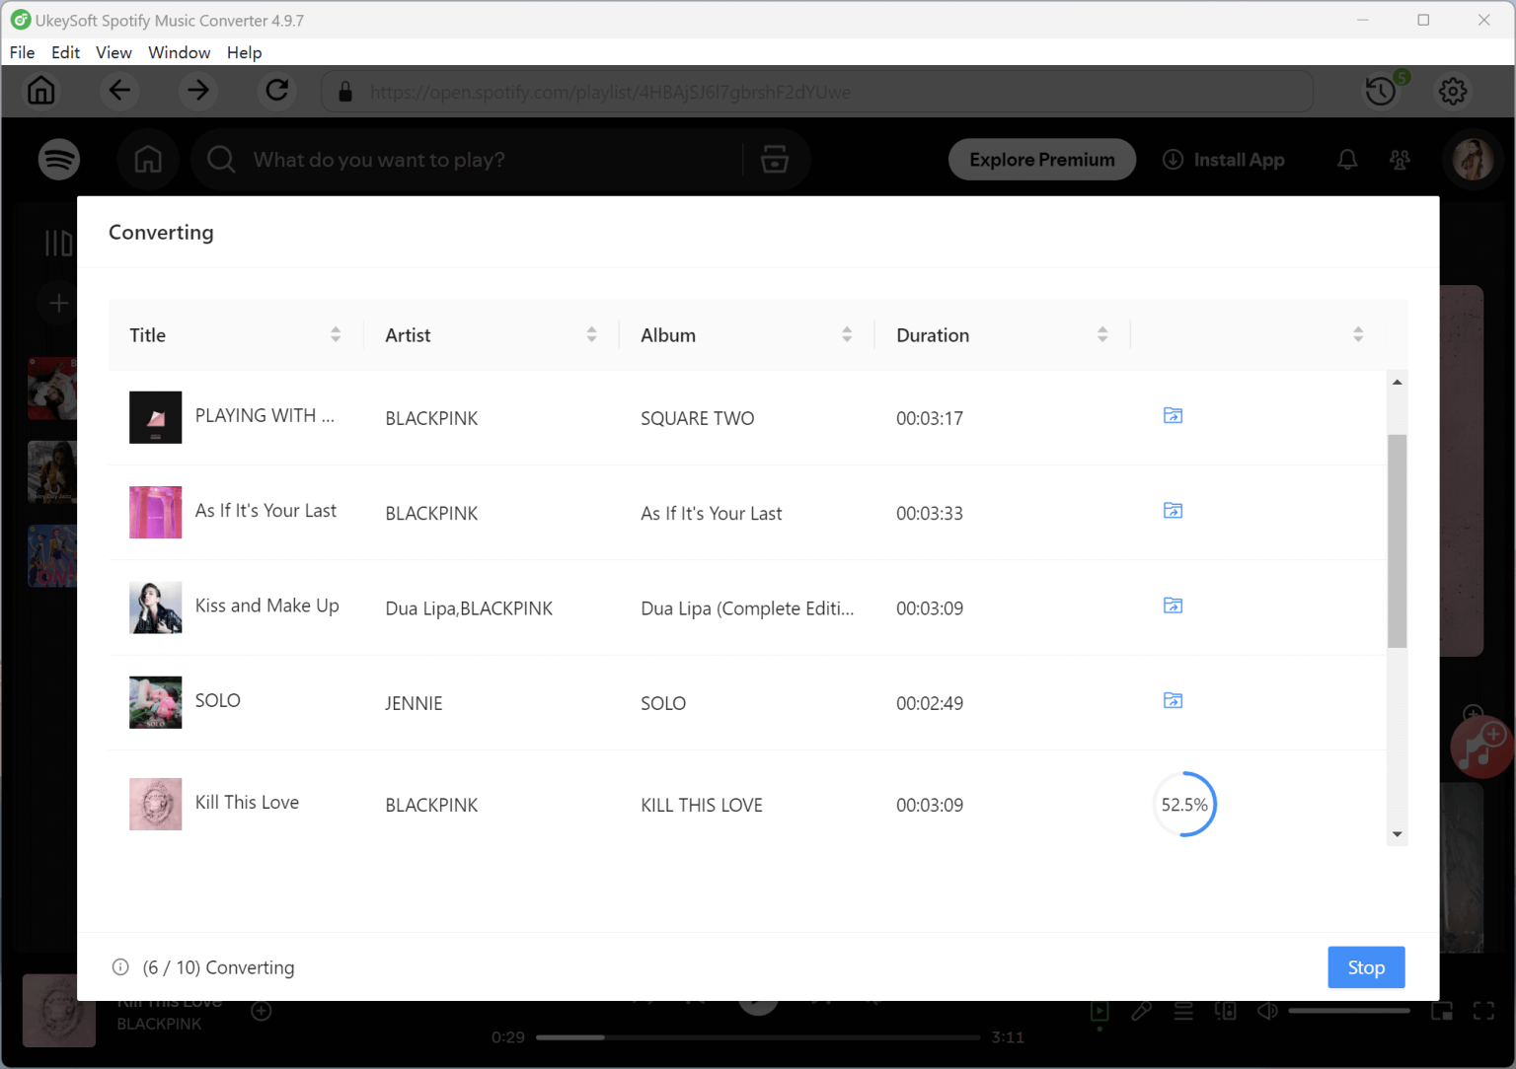This screenshot has height=1069, width=1516.
Task: Toggle the now playing view
Action: (x=1099, y=1011)
